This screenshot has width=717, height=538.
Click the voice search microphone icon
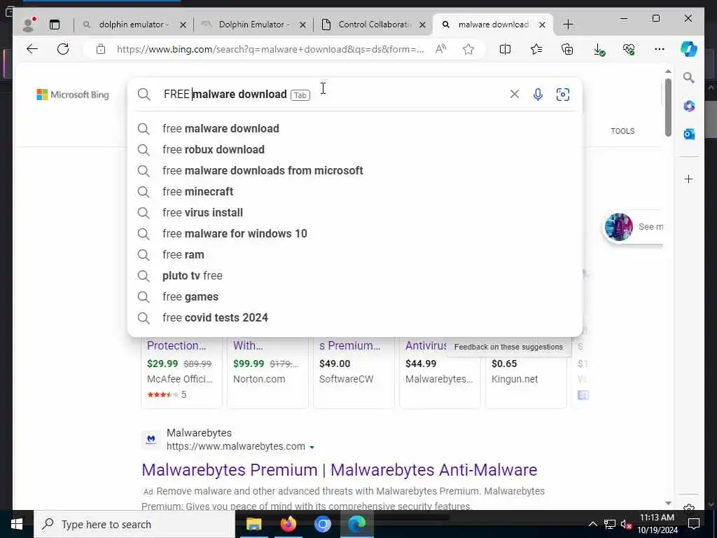point(538,95)
